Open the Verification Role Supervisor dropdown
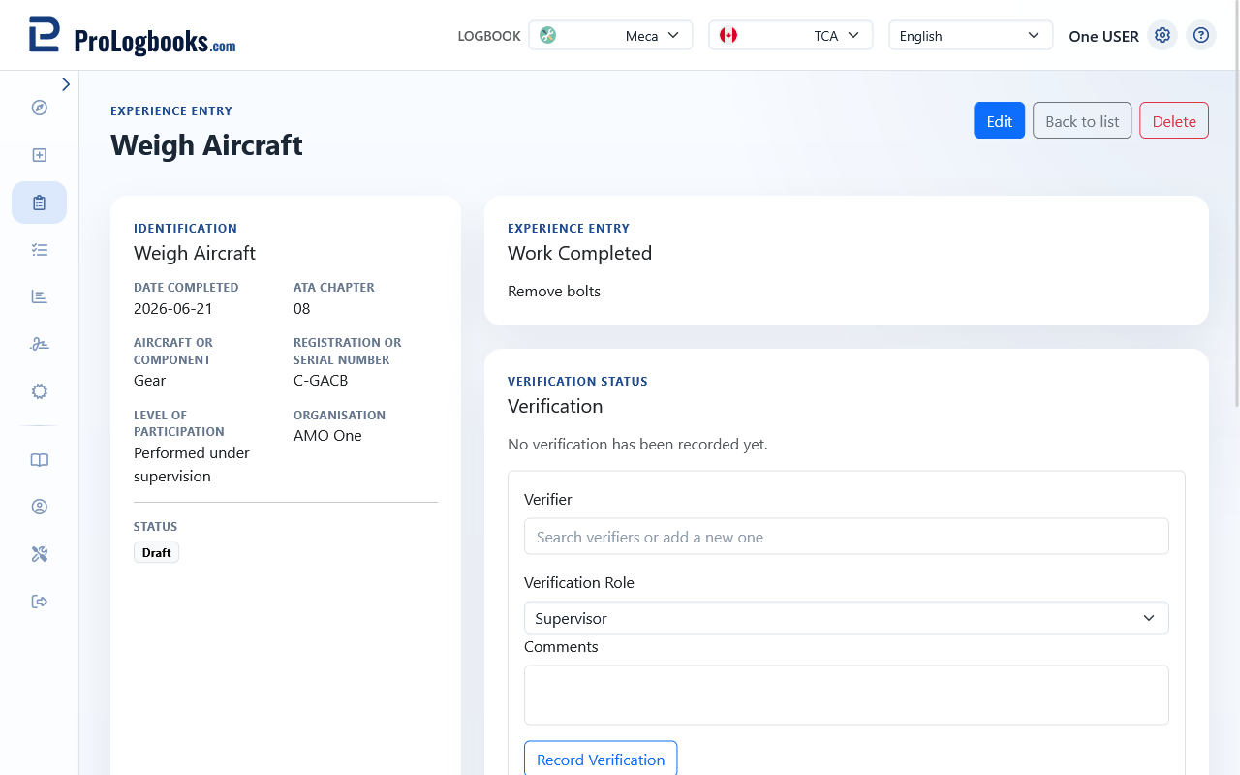This screenshot has height=775, width=1240. pyautogui.click(x=847, y=618)
